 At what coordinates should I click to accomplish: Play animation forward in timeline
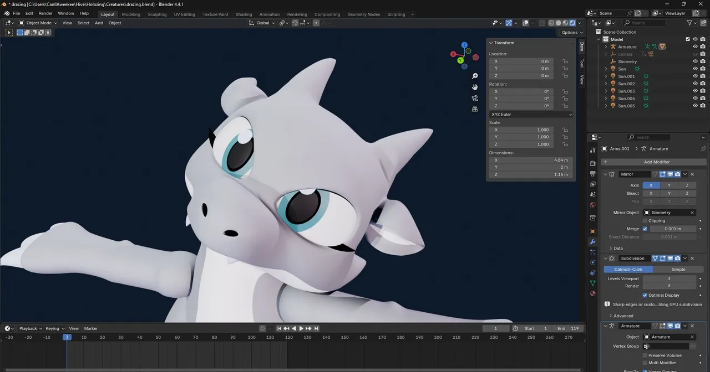pos(301,328)
